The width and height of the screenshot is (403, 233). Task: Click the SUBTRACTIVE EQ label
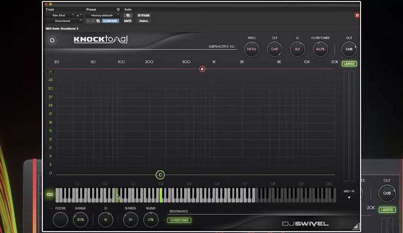click(221, 46)
